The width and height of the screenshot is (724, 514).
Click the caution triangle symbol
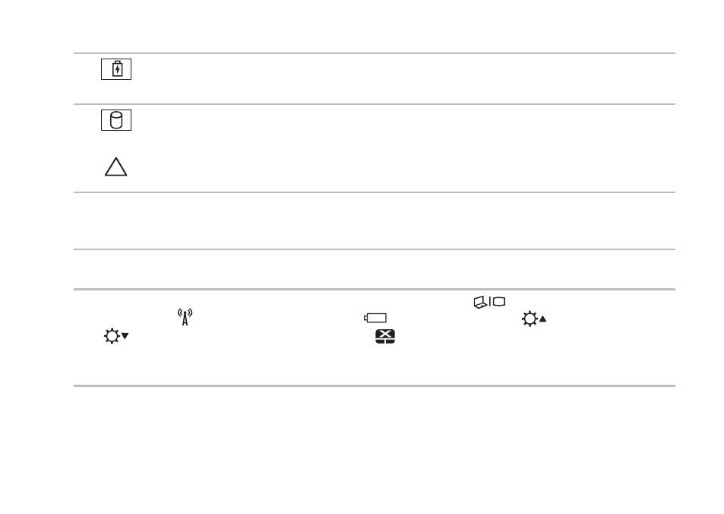coord(116,167)
